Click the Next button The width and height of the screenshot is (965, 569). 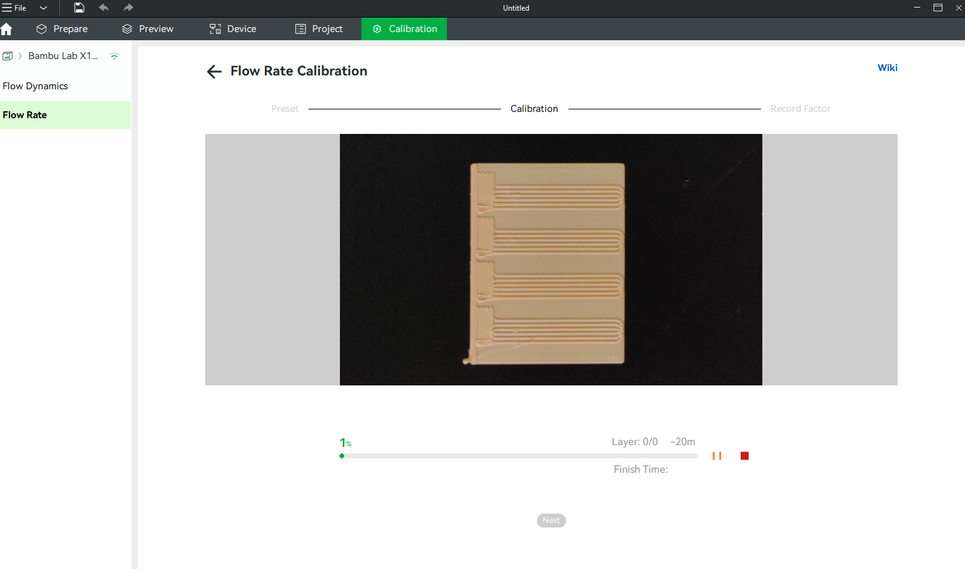pyautogui.click(x=551, y=521)
